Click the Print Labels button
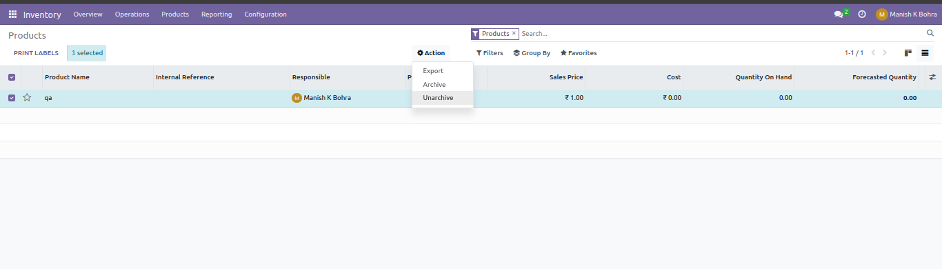The image size is (942, 269). coord(37,53)
